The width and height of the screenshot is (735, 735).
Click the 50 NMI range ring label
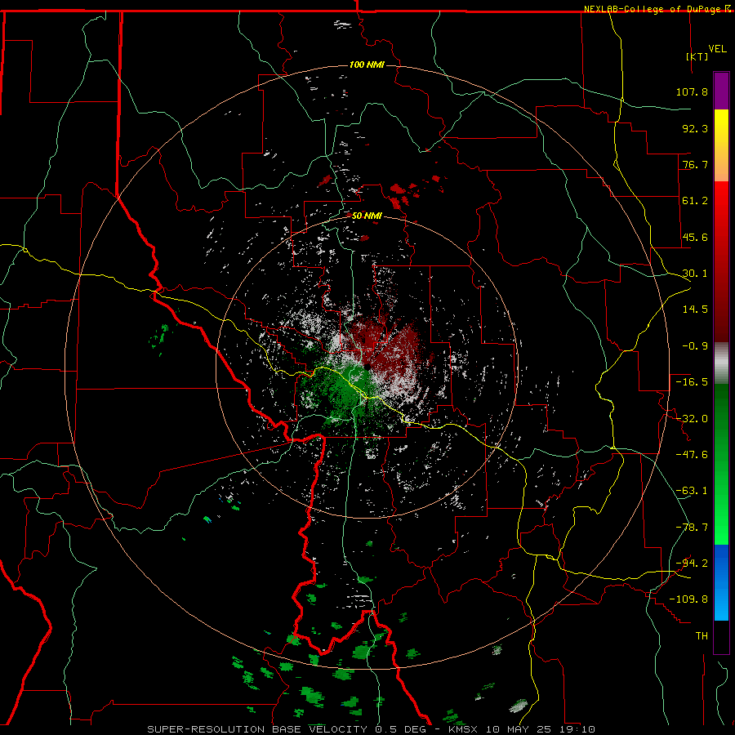(367, 216)
